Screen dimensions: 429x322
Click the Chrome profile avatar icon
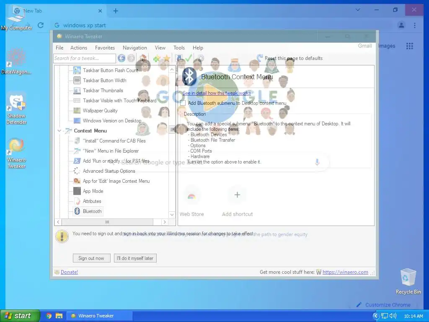(401, 25)
